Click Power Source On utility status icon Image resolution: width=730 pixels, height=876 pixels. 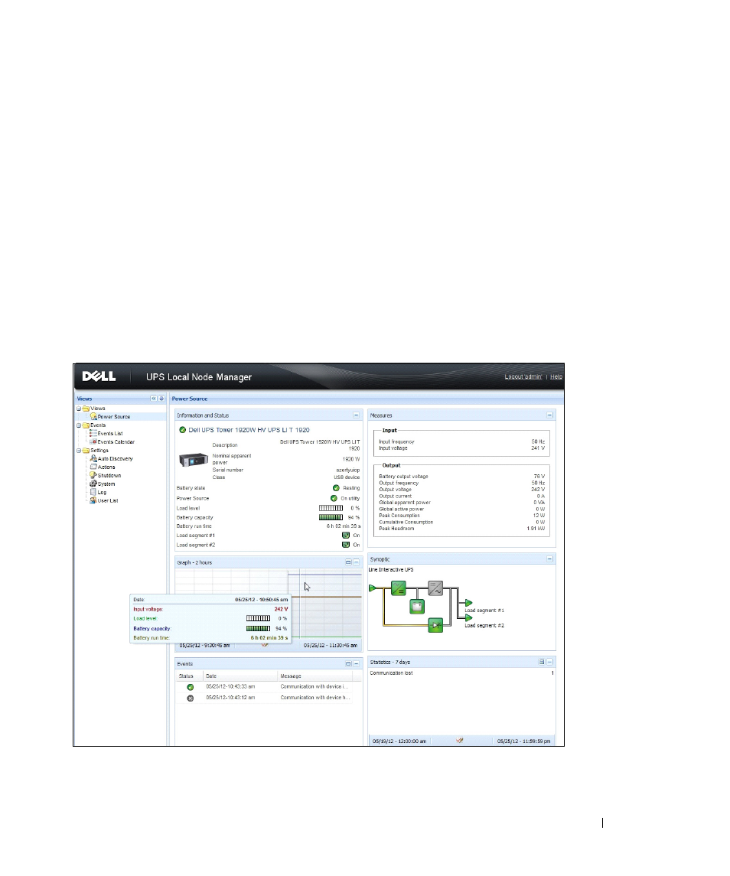[334, 498]
